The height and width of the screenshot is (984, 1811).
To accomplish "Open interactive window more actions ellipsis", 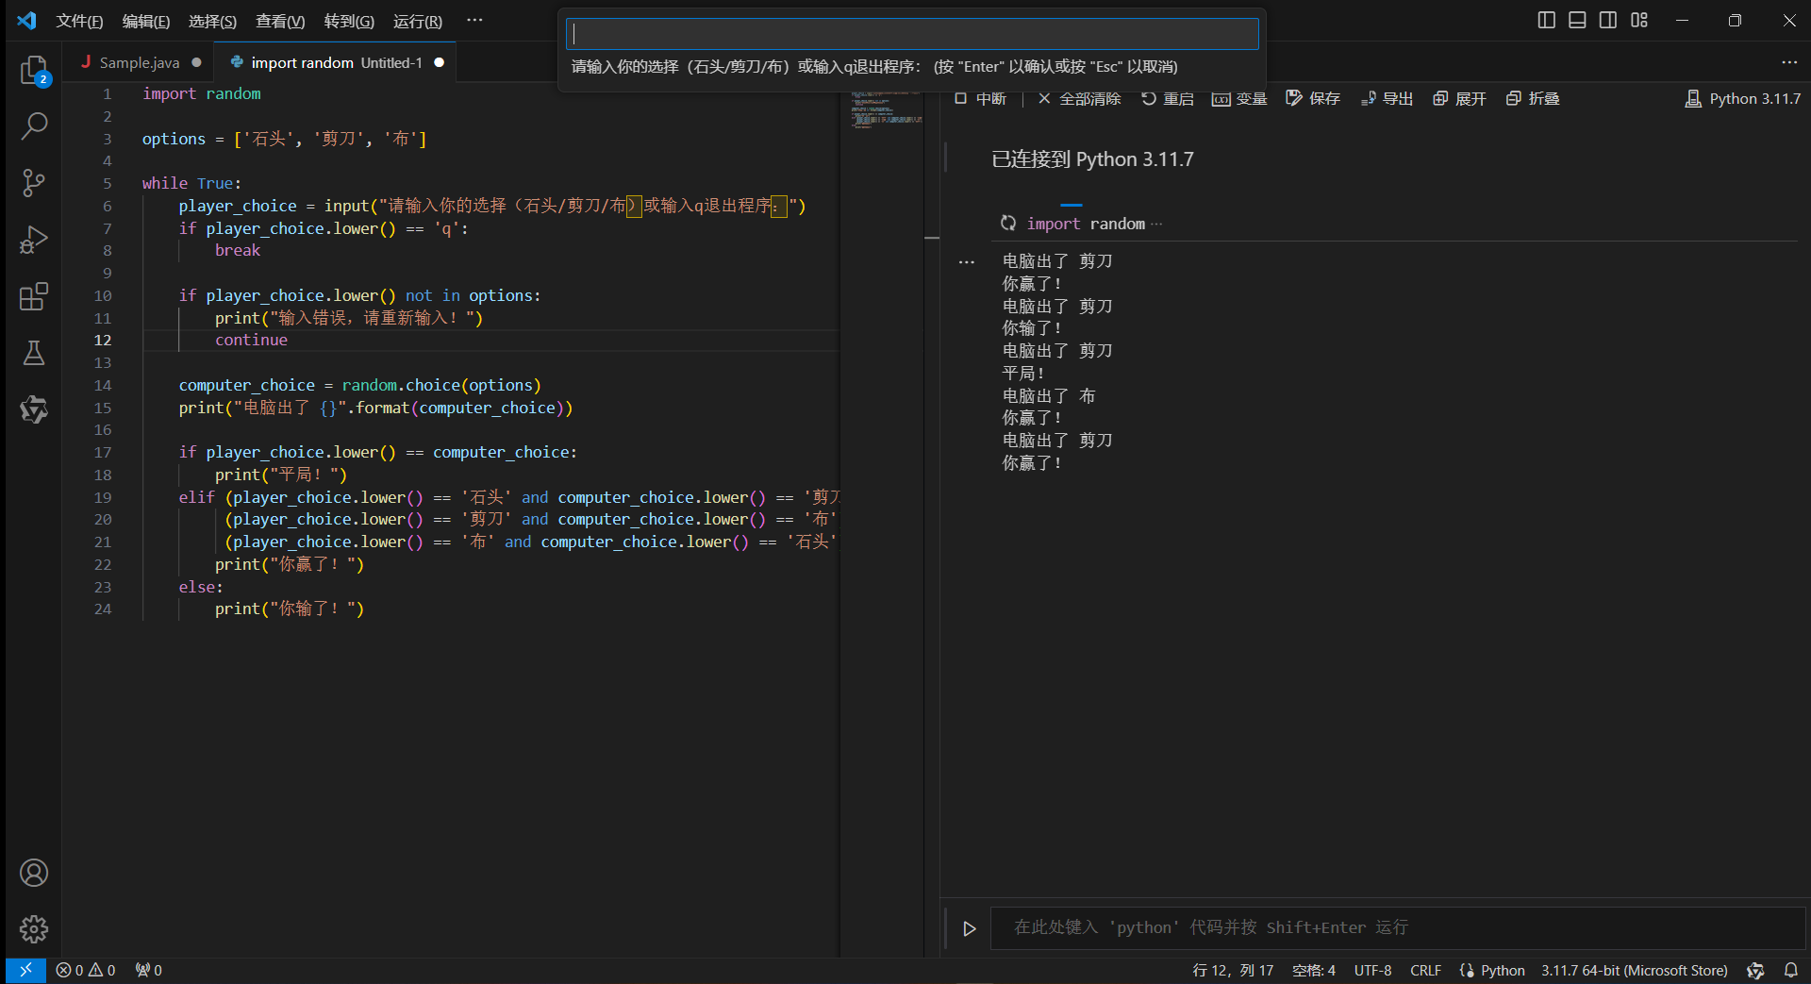I will pos(1789,62).
